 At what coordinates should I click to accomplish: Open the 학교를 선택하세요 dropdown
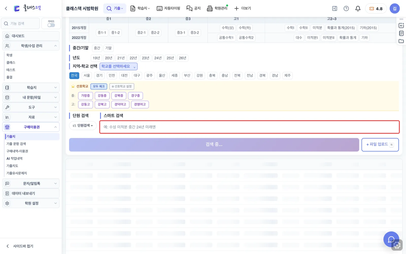119,66
